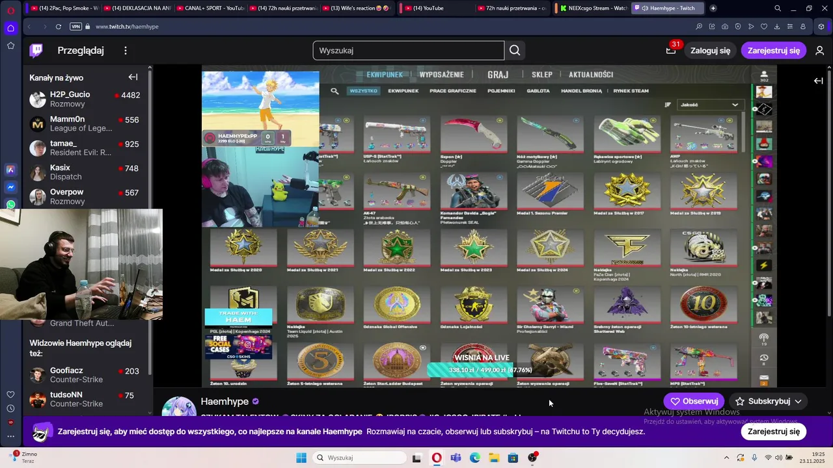Click the Obserwuj follow button

(694, 401)
